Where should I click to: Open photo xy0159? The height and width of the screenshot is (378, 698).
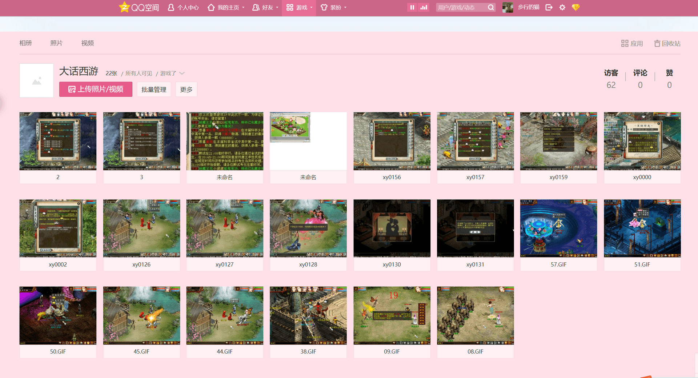pyautogui.click(x=558, y=141)
